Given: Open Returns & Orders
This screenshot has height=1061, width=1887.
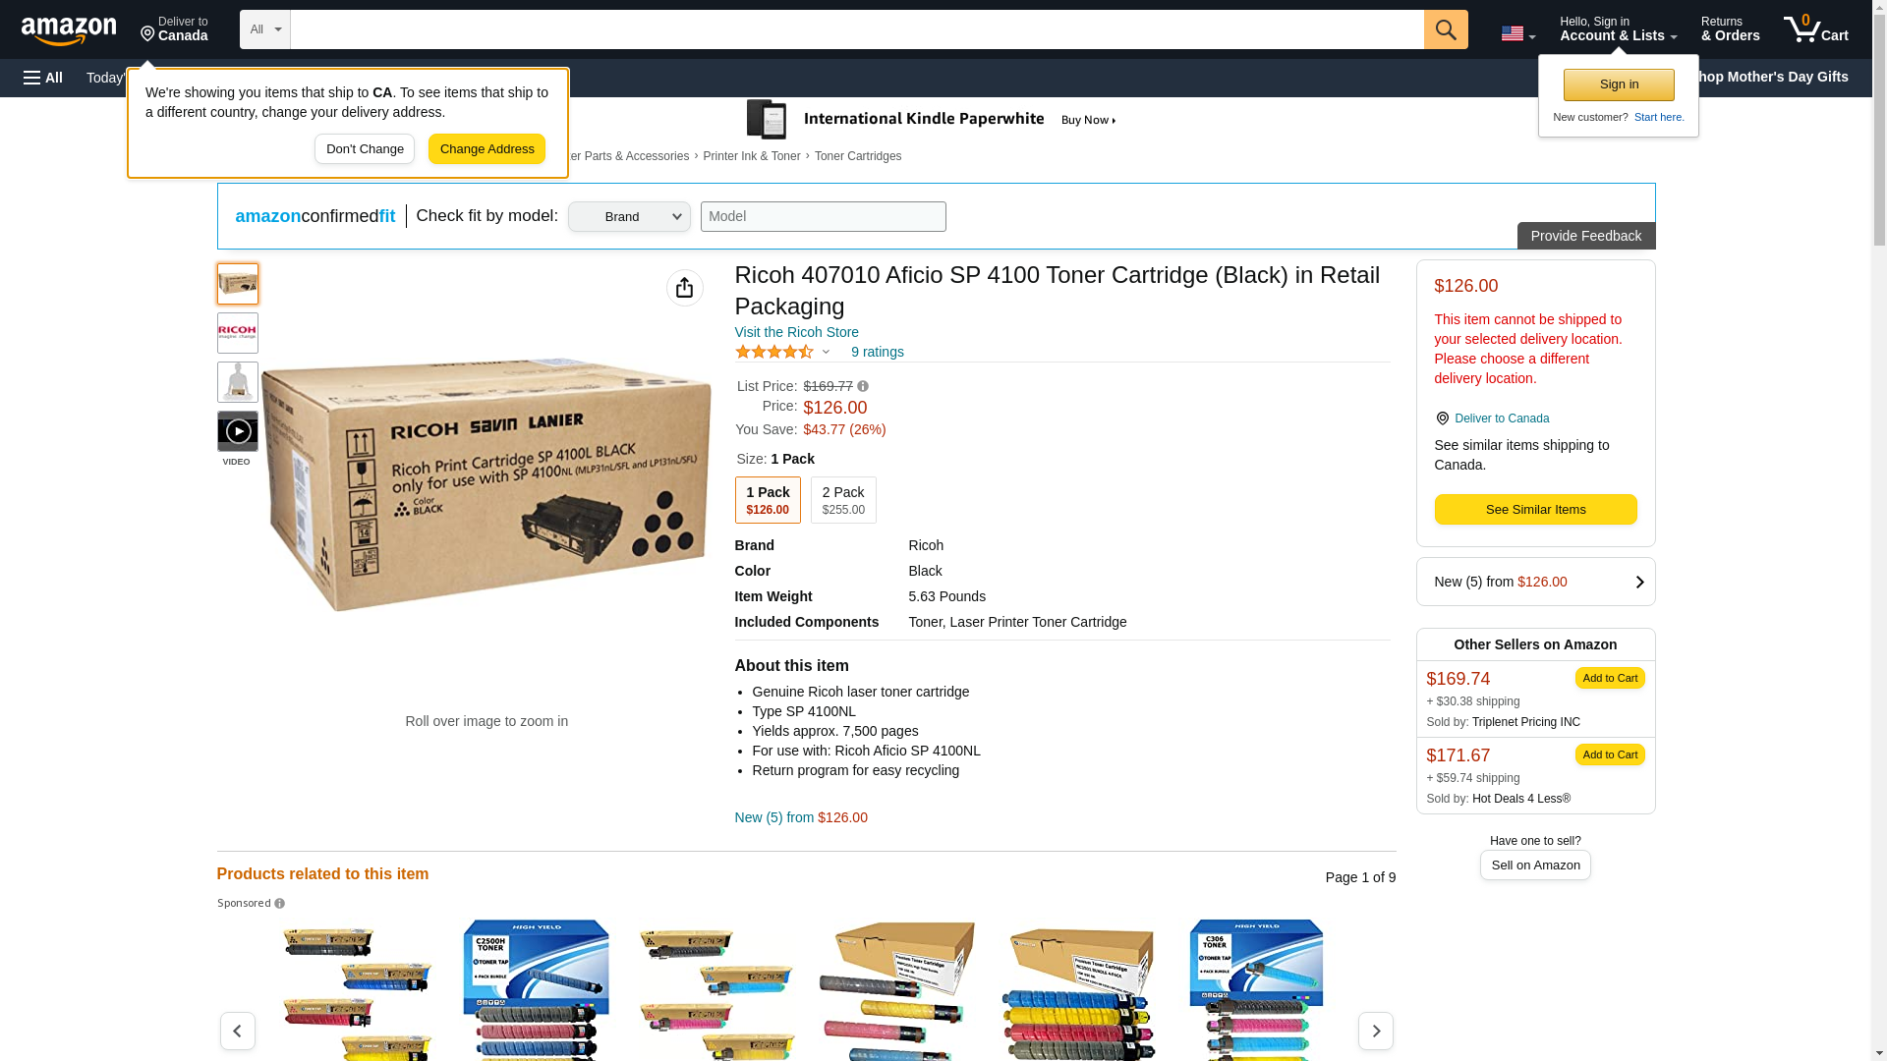Looking at the screenshot, I should (1730, 29).
